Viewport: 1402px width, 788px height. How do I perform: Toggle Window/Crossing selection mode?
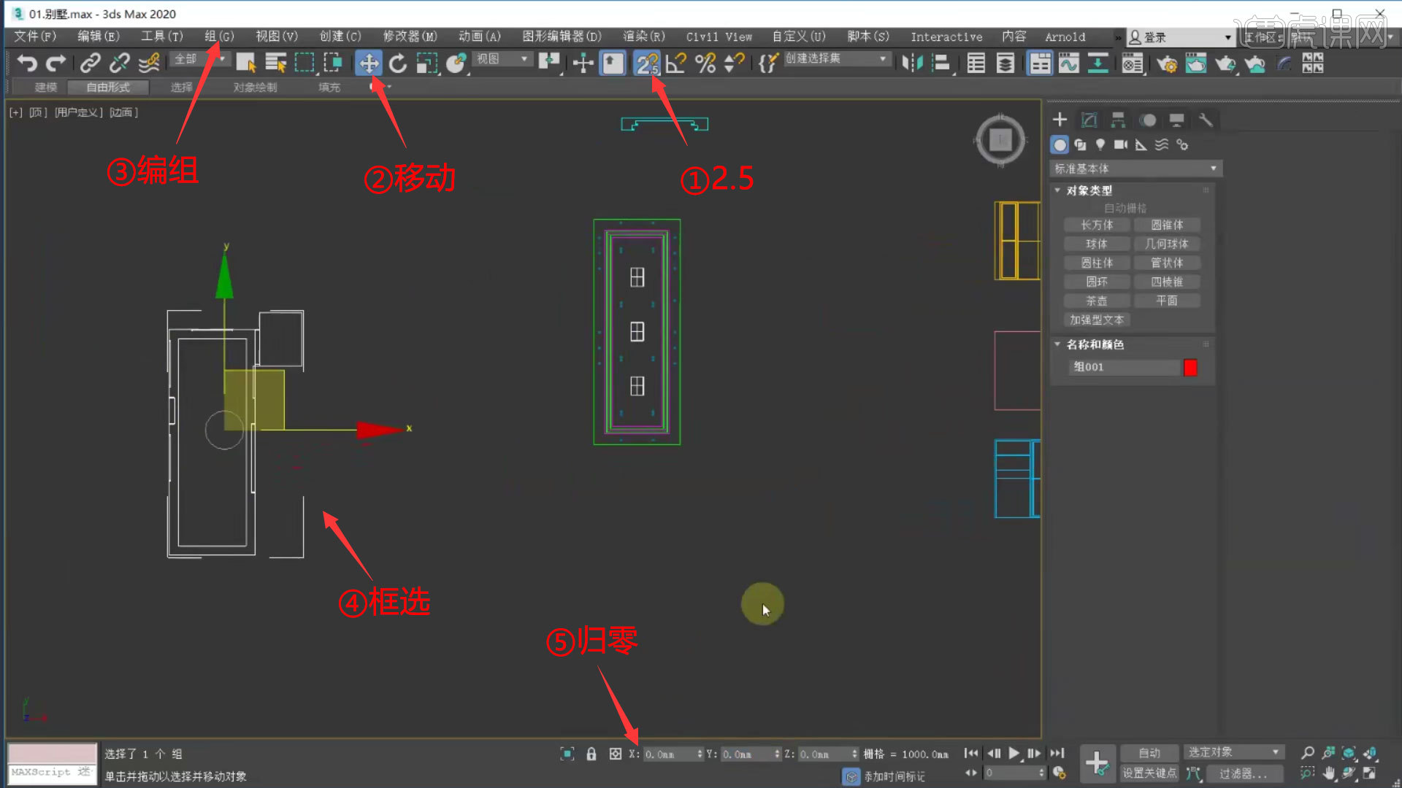(333, 63)
